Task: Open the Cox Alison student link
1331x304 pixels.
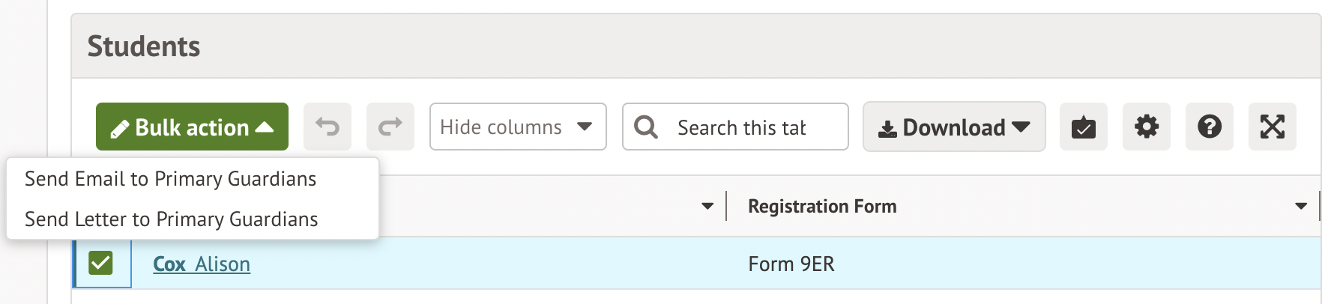Action: [202, 264]
